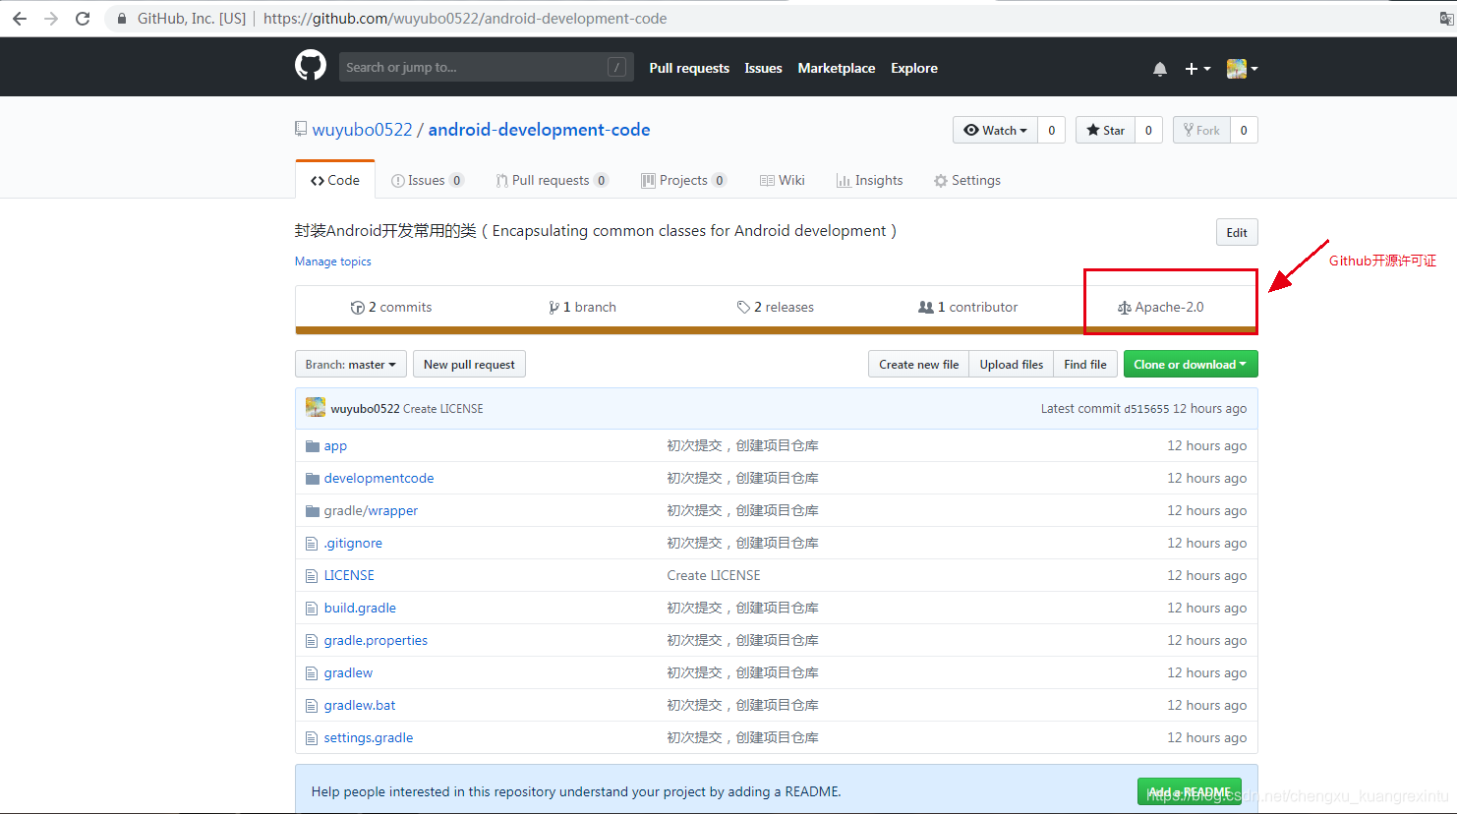Screen dimensions: 1457x814
Task: Click the browser address bar URL
Action: [x=465, y=19]
